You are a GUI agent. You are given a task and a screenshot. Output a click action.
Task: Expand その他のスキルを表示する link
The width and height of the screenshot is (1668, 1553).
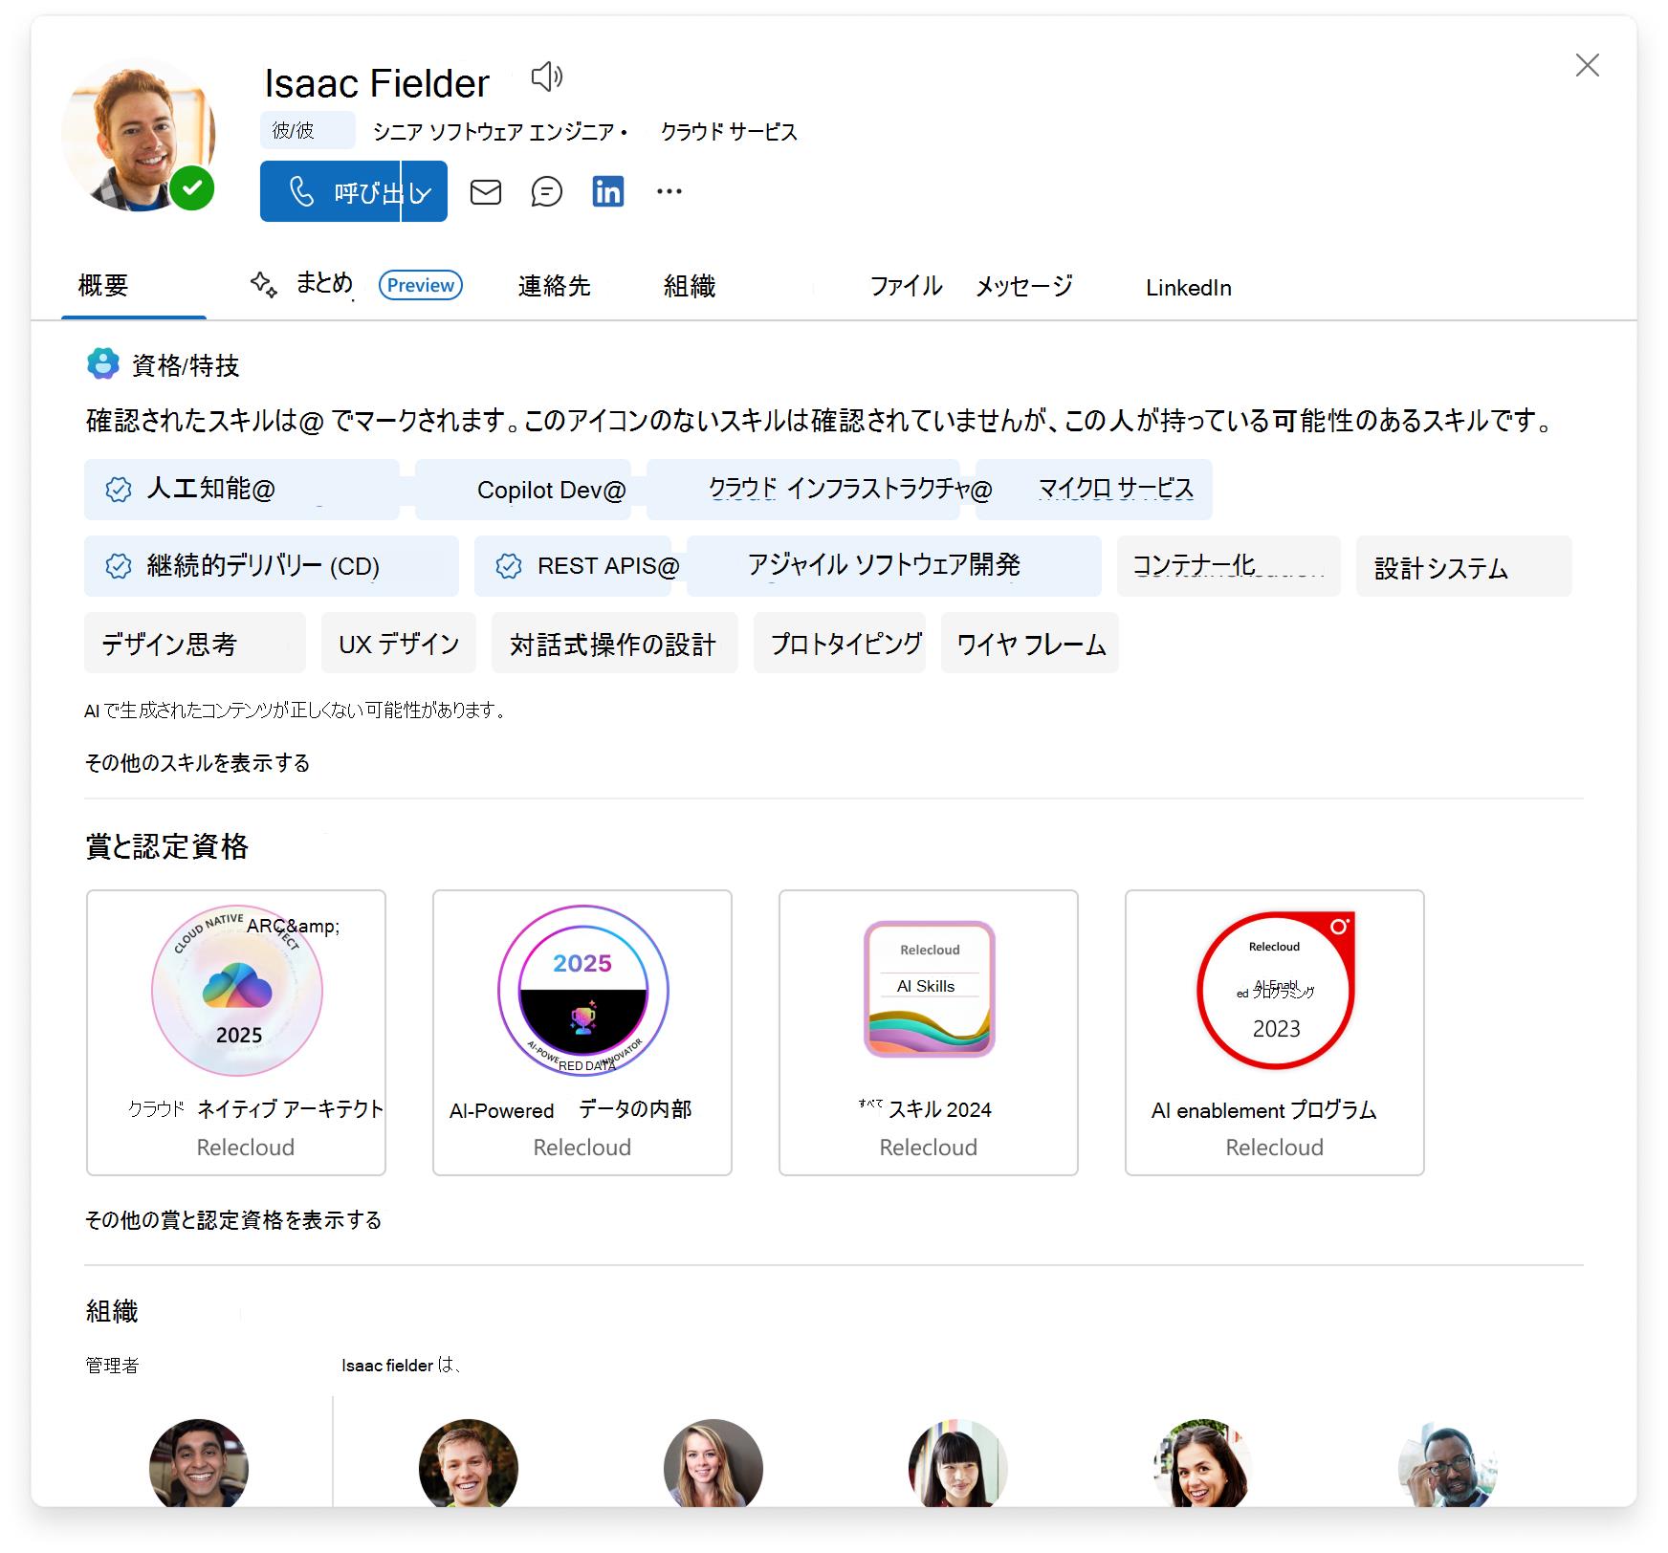pos(197,763)
